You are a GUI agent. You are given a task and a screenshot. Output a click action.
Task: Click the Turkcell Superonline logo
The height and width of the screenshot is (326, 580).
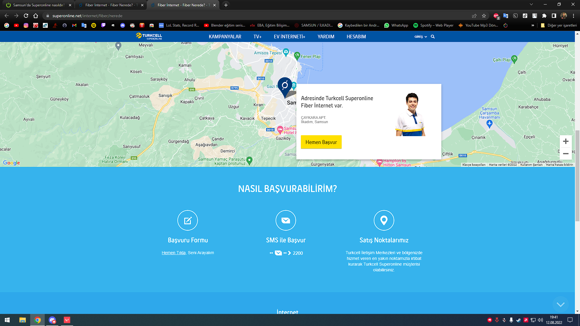click(x=149, y=36)
